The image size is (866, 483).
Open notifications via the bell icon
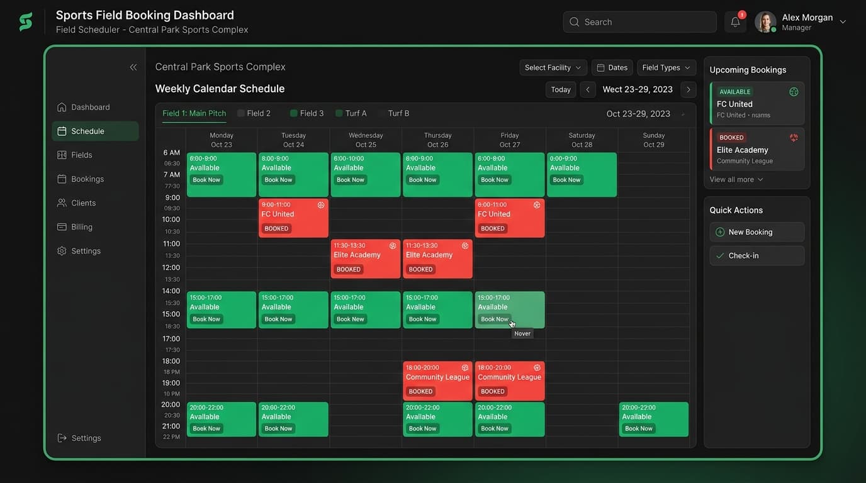(735, 22)
